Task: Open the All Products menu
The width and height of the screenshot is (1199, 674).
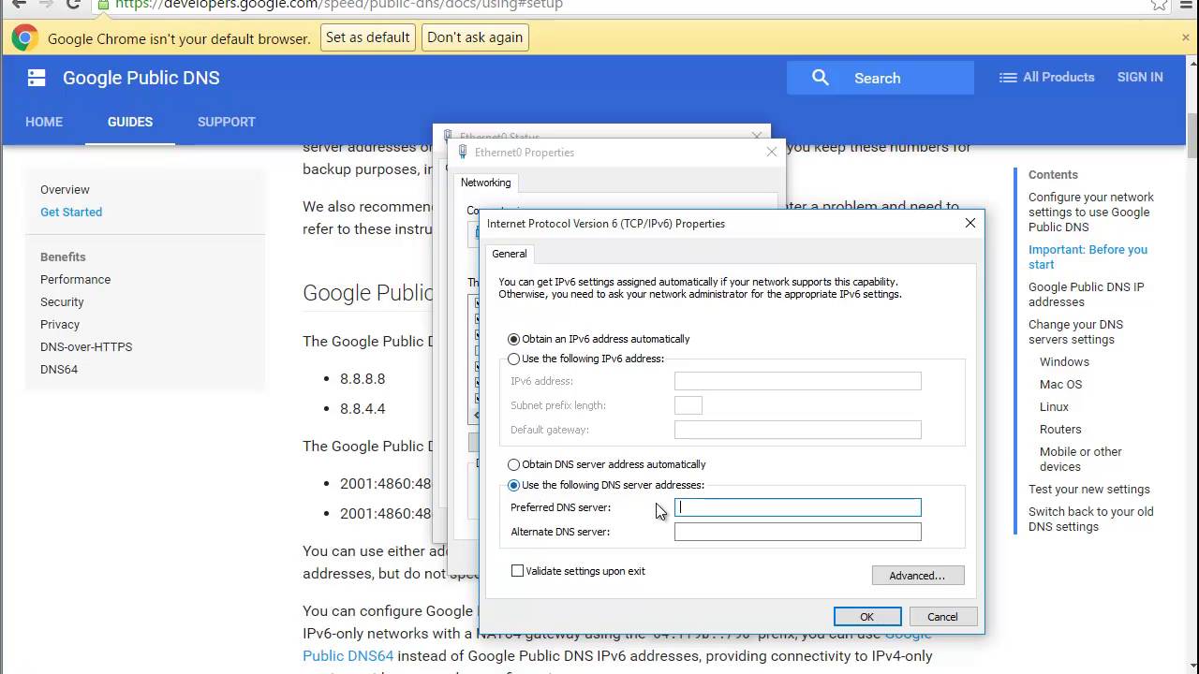Action: (x=1046, y=78)
